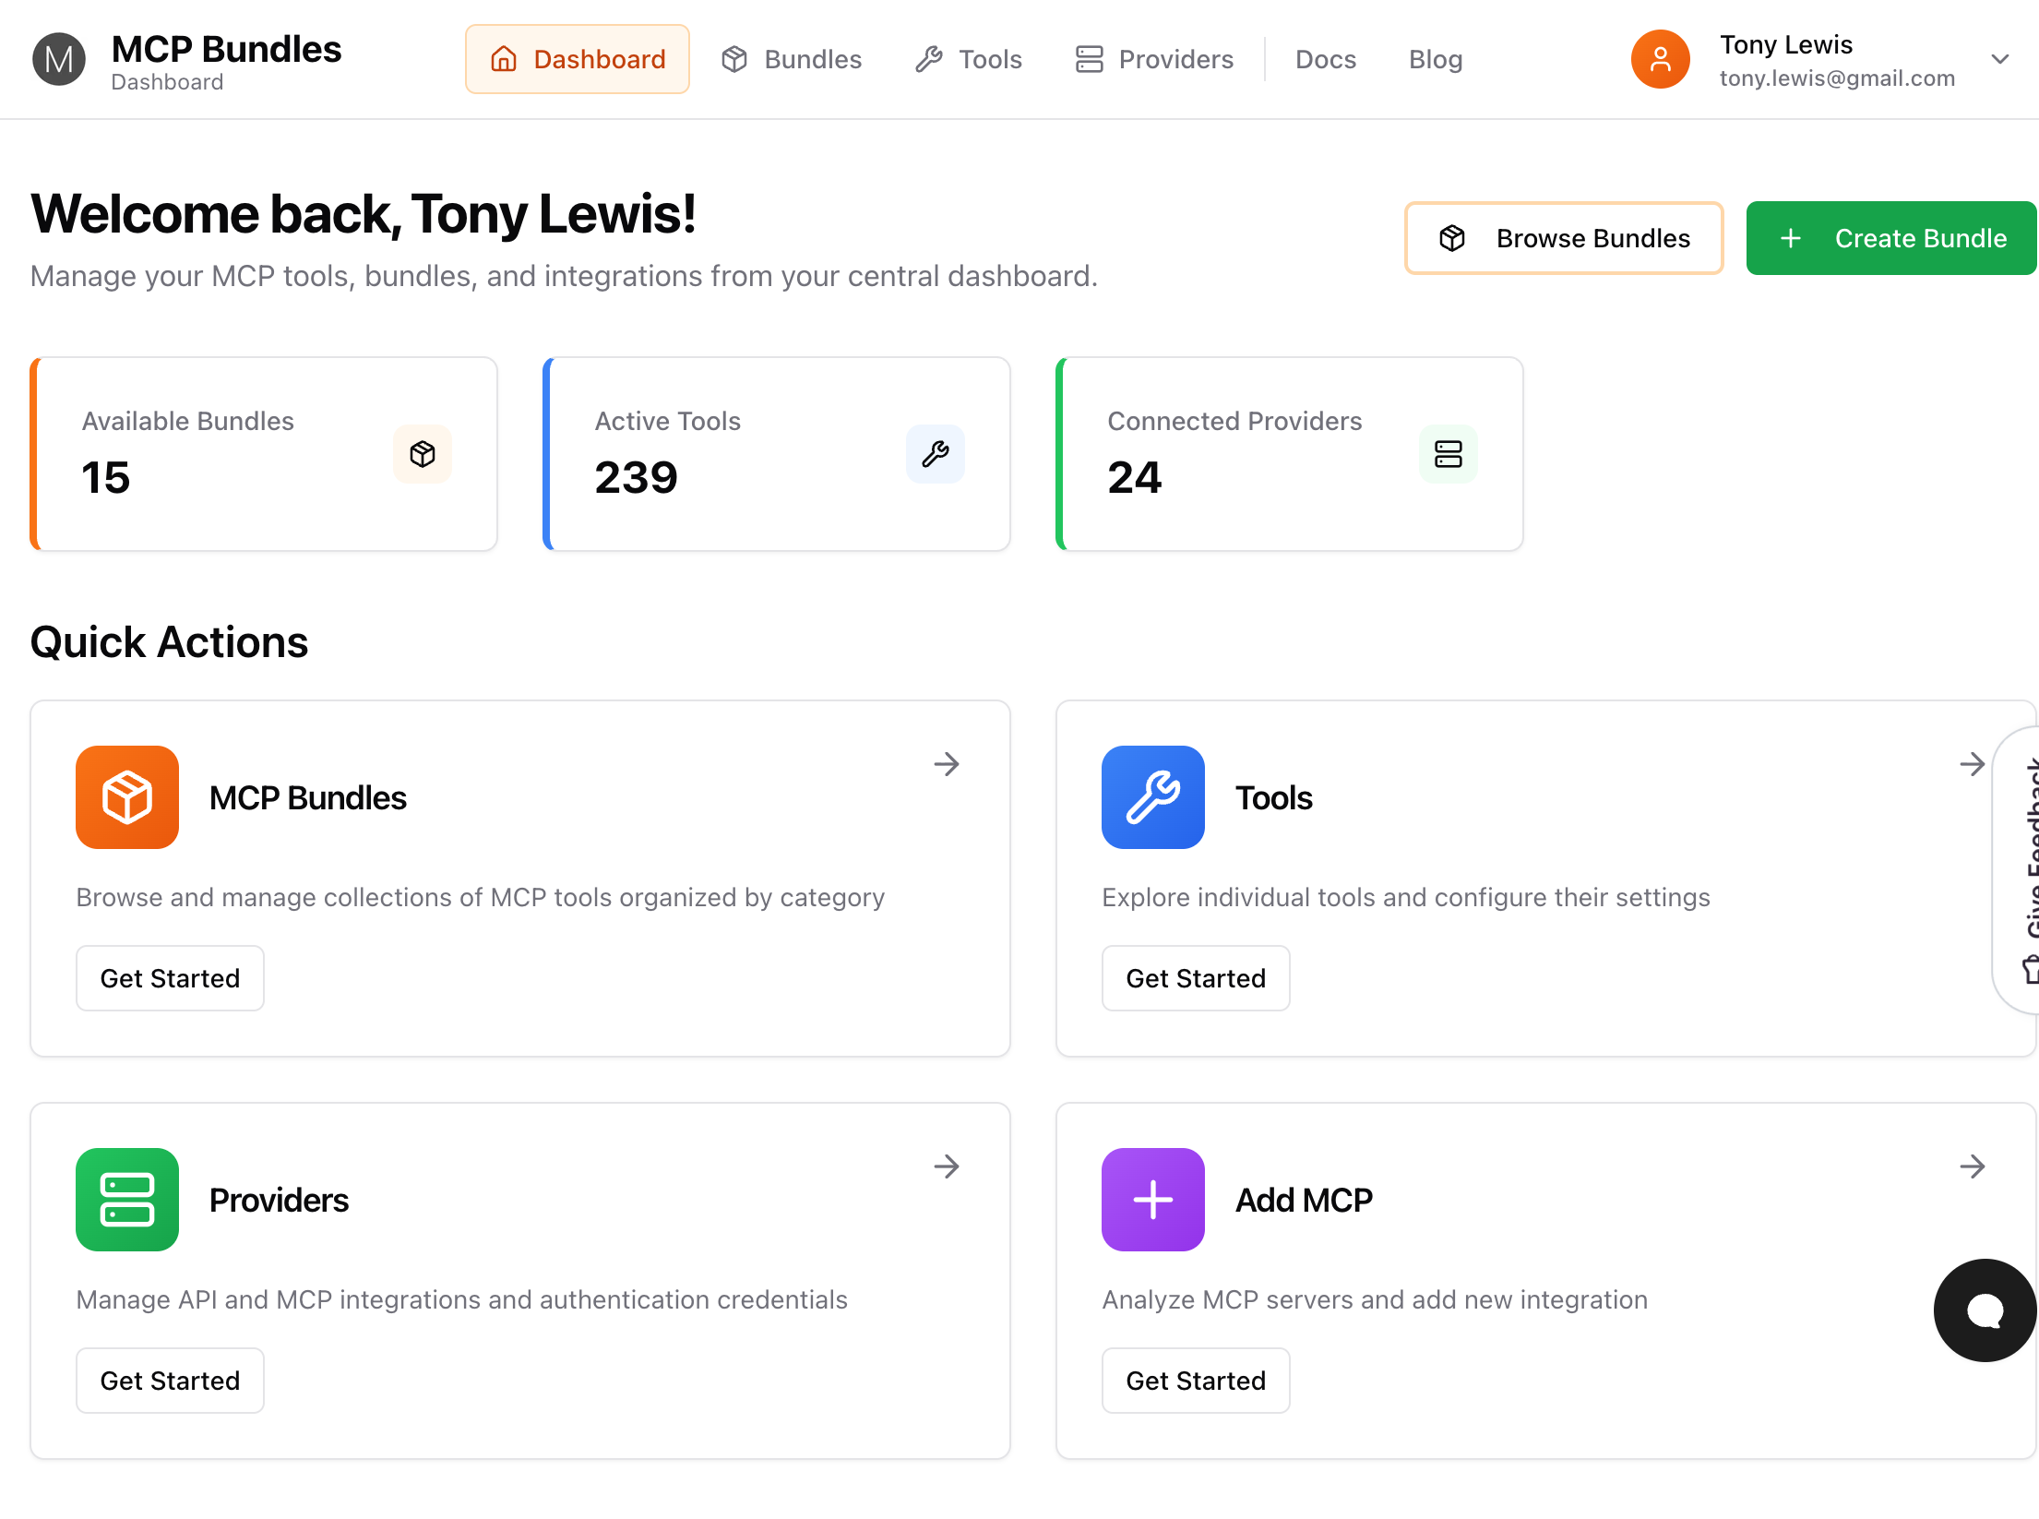Click Browse Bundles
Image resolution: width=2039 pixels, height=1519 pixels.
tap(1563, 238)
